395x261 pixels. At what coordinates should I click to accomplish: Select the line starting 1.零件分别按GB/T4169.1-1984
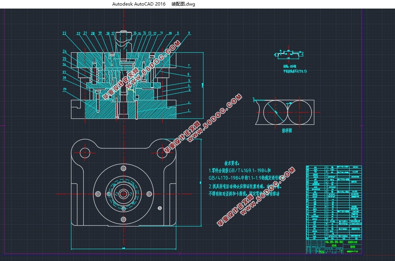tap(240, 170)
